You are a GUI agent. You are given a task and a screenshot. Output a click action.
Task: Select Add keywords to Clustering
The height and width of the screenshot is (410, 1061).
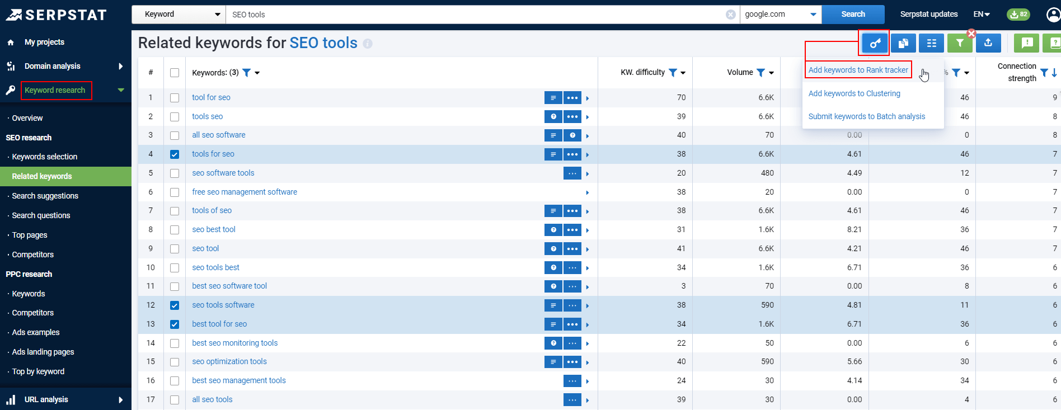(854, 93)
